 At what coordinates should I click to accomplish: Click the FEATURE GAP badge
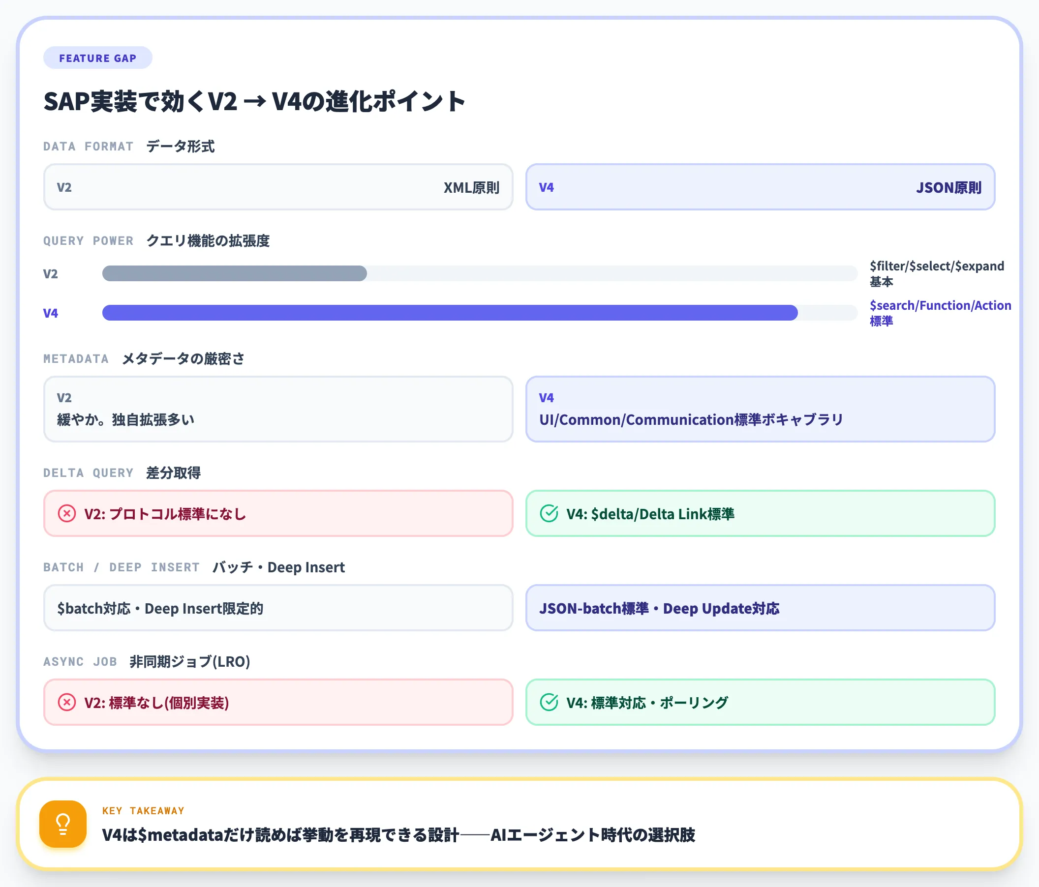[x=98, y=58]
